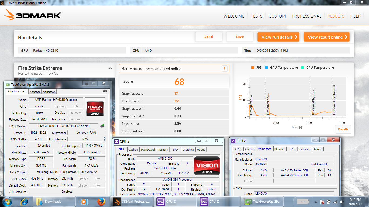Click the Physics score value 751

coord(177,101)
